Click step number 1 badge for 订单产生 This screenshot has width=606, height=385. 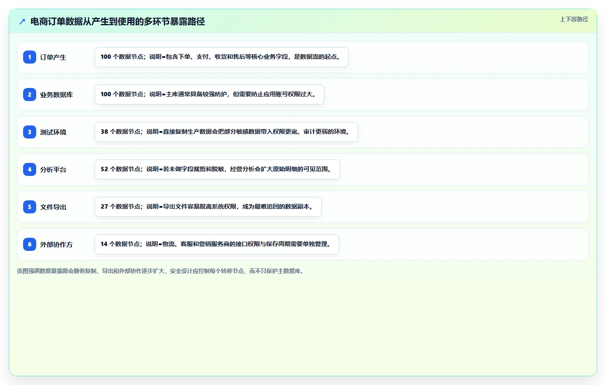(30, 57)
